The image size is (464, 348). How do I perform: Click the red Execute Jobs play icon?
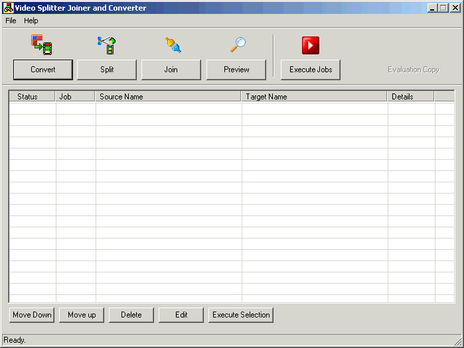pyautogui.click(x=311, y=45)
